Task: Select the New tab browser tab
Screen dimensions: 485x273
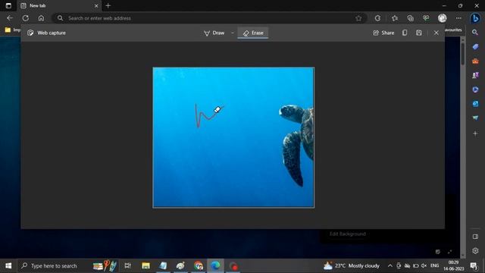Action: [59, 5]
